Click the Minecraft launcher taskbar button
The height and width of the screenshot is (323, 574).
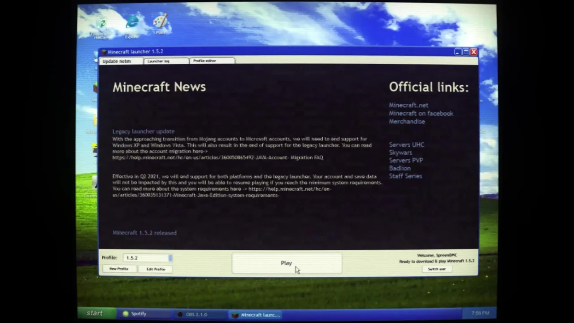pyautogui.click(x=256, y=315)
